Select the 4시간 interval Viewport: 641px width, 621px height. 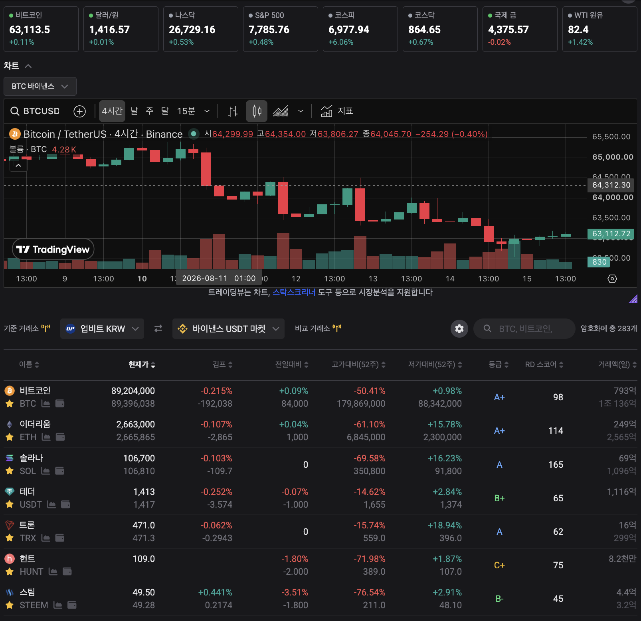click(x=112, y=111)
